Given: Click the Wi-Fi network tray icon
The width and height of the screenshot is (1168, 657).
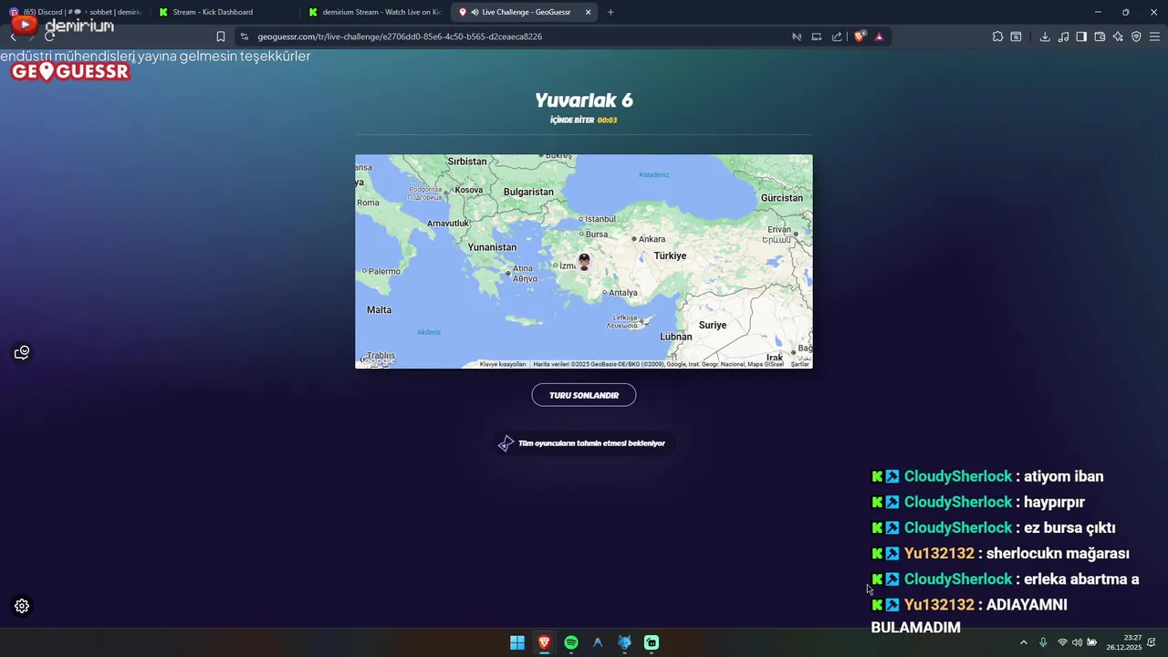Looking at the screenshot, I should click(x=1062, y=642).
